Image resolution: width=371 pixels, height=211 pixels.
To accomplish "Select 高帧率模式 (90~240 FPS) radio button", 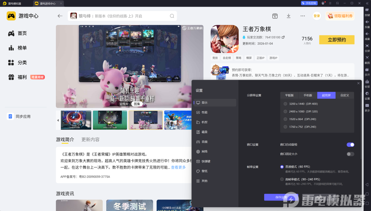I will (x=282, y=179).
